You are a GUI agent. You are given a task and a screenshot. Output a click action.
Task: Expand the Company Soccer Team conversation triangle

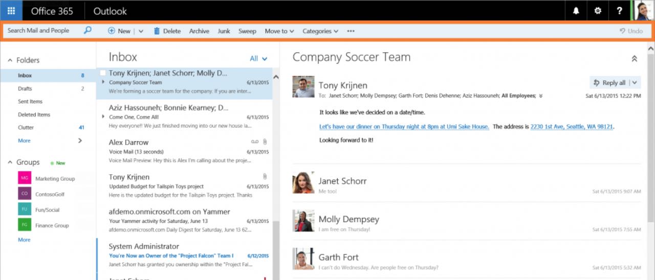[x=103, y=82]
